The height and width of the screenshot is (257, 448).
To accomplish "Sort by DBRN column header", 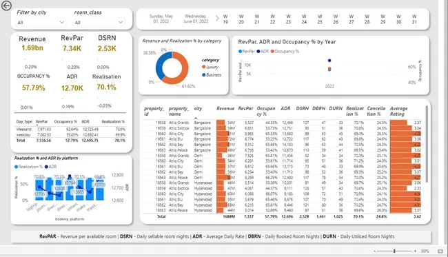I will [x=318, y=108].
